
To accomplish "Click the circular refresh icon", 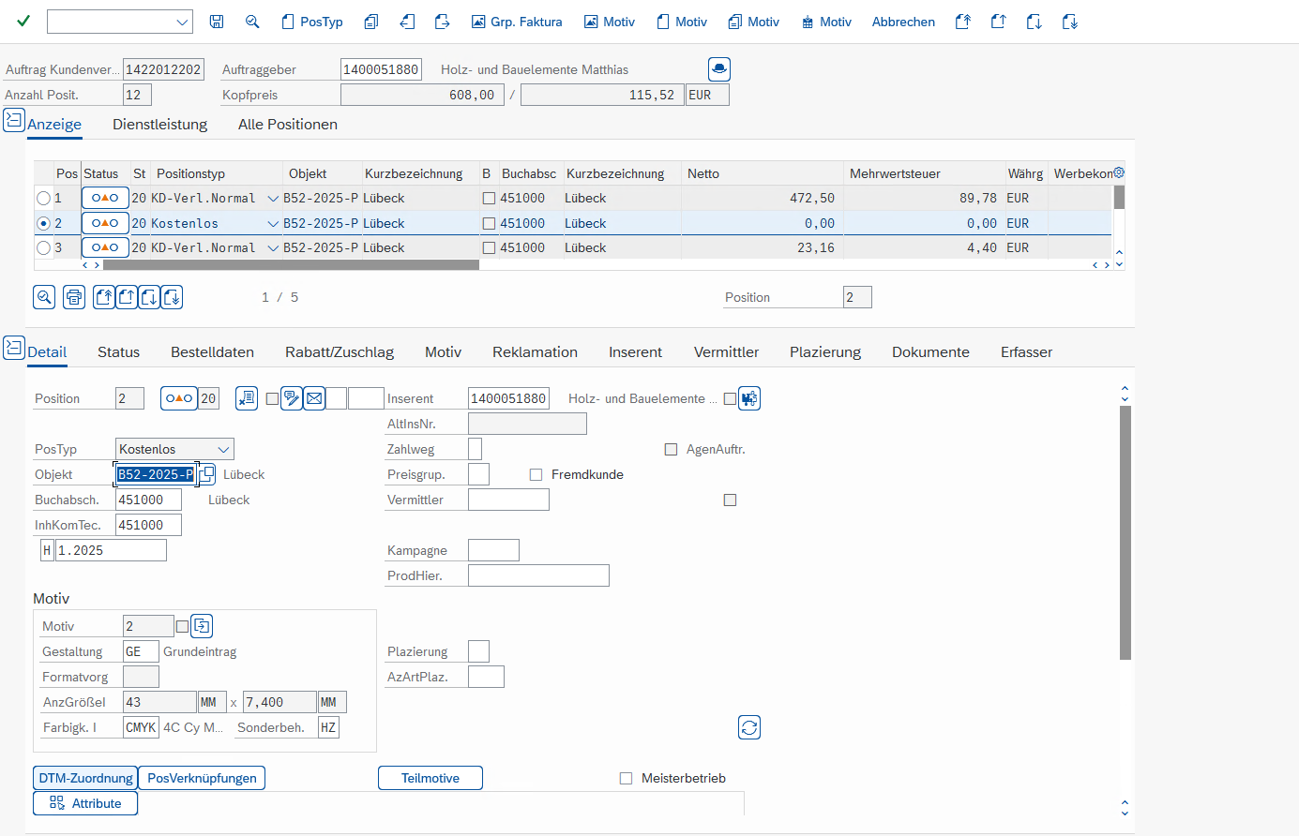I will (x=749, y=727).
